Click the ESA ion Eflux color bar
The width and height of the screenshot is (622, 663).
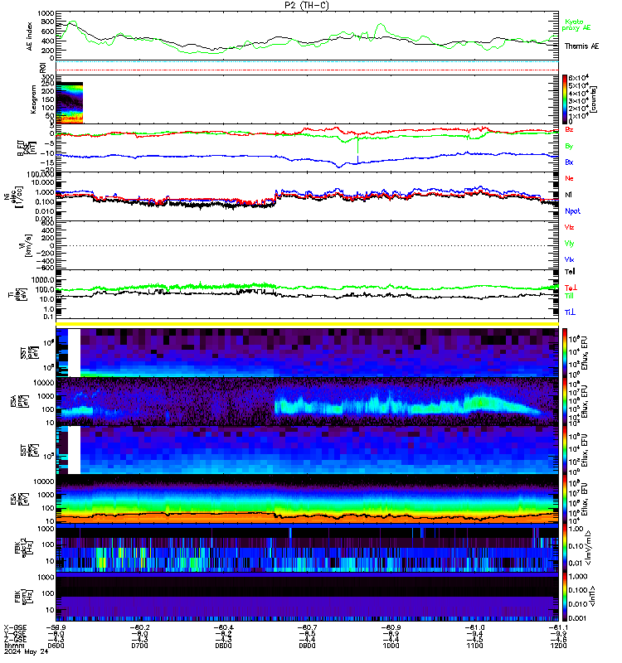click(565, 401)
